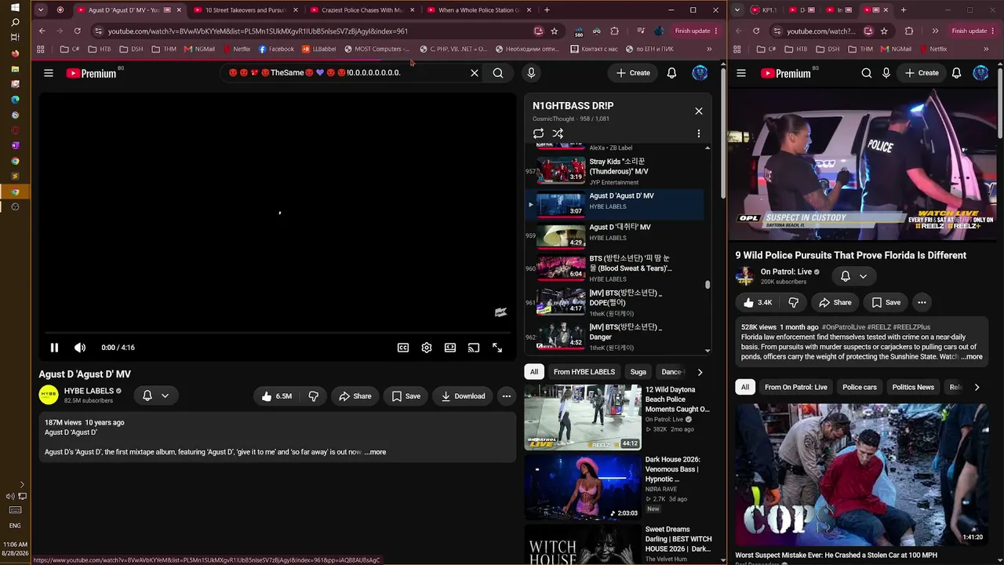Image resolution: width=1004 pixels, height=565 pixels.
Task: Expand right window video description ...more
Action: 971,357
